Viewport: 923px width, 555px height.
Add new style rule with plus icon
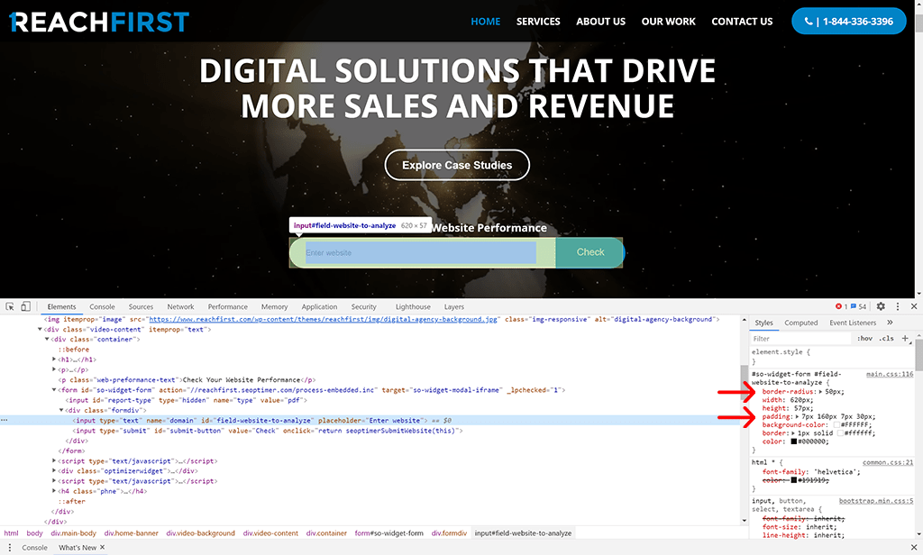[905, 339]
